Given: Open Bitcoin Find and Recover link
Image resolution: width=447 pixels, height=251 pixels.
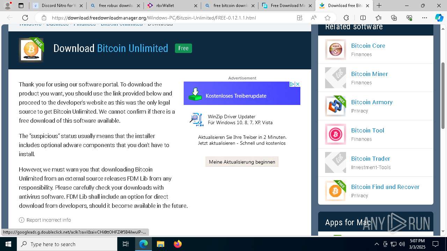Looking at the screenshot, I should (385, 187).
